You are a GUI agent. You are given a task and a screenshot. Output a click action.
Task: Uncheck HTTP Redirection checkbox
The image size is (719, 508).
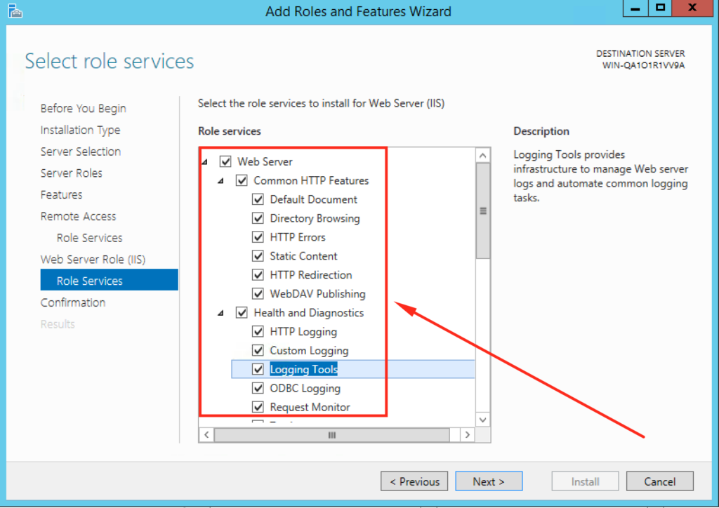(x=258, y=275)
